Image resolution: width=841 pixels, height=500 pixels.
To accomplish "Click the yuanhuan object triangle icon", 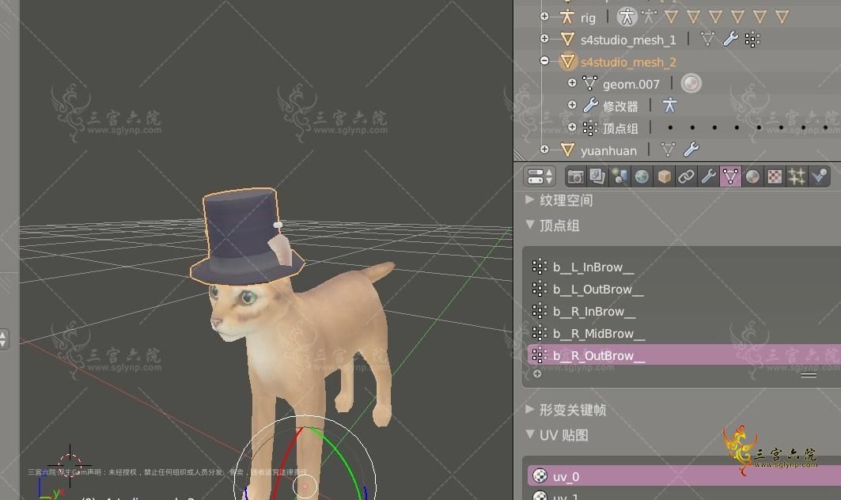I will tap(567, 150).
